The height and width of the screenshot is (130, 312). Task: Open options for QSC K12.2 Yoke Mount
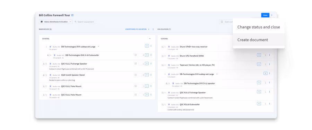151,95
